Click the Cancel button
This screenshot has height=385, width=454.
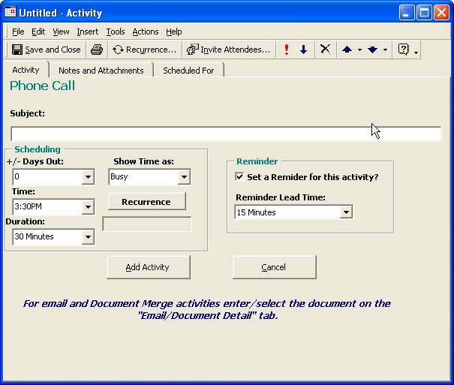(x=274, y=267)
